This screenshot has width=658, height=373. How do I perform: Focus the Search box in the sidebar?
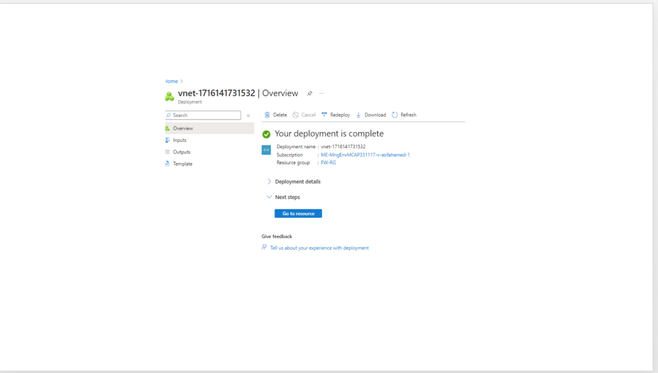tap(204, 116)
